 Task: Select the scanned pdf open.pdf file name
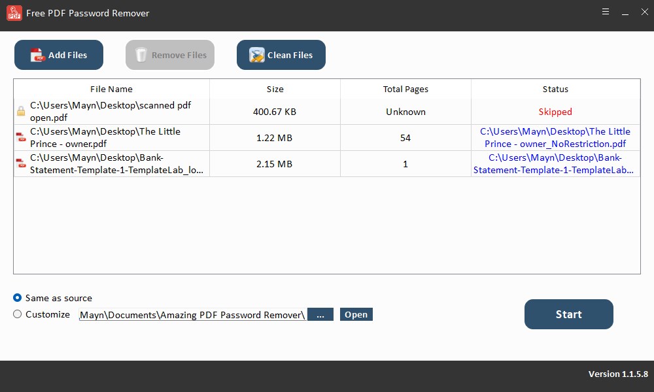111,111
